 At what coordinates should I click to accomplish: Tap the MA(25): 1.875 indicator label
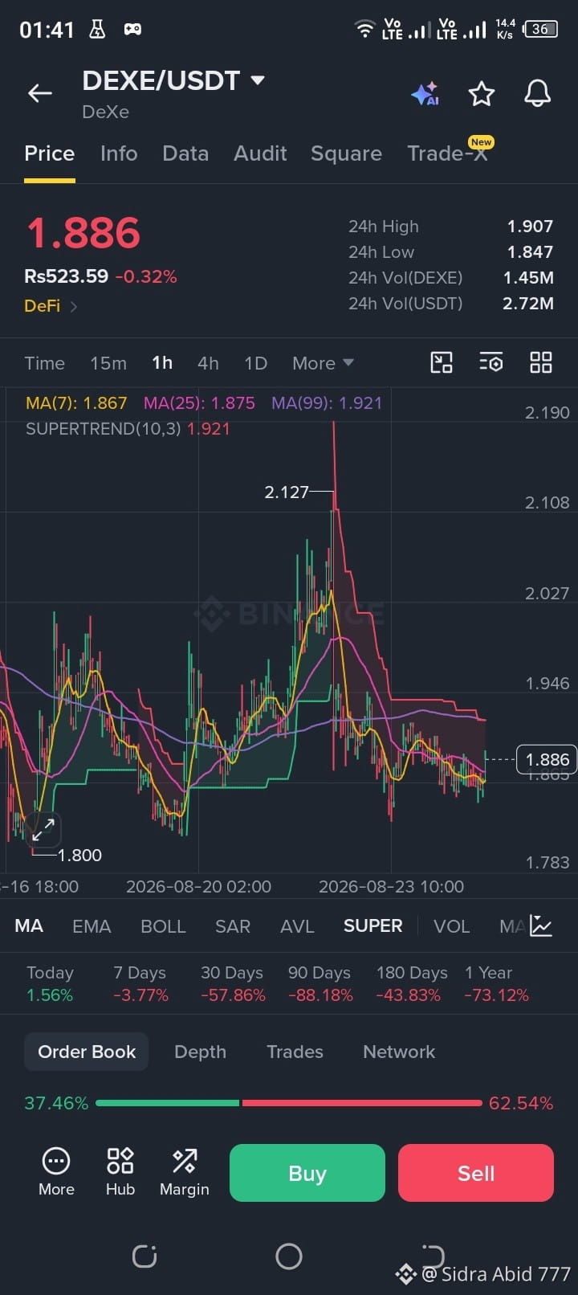[199, 403]
